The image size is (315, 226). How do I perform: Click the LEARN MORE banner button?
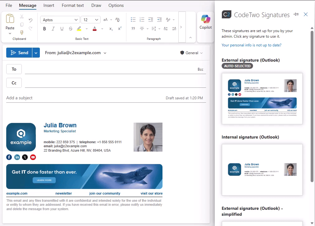(44, 180)
